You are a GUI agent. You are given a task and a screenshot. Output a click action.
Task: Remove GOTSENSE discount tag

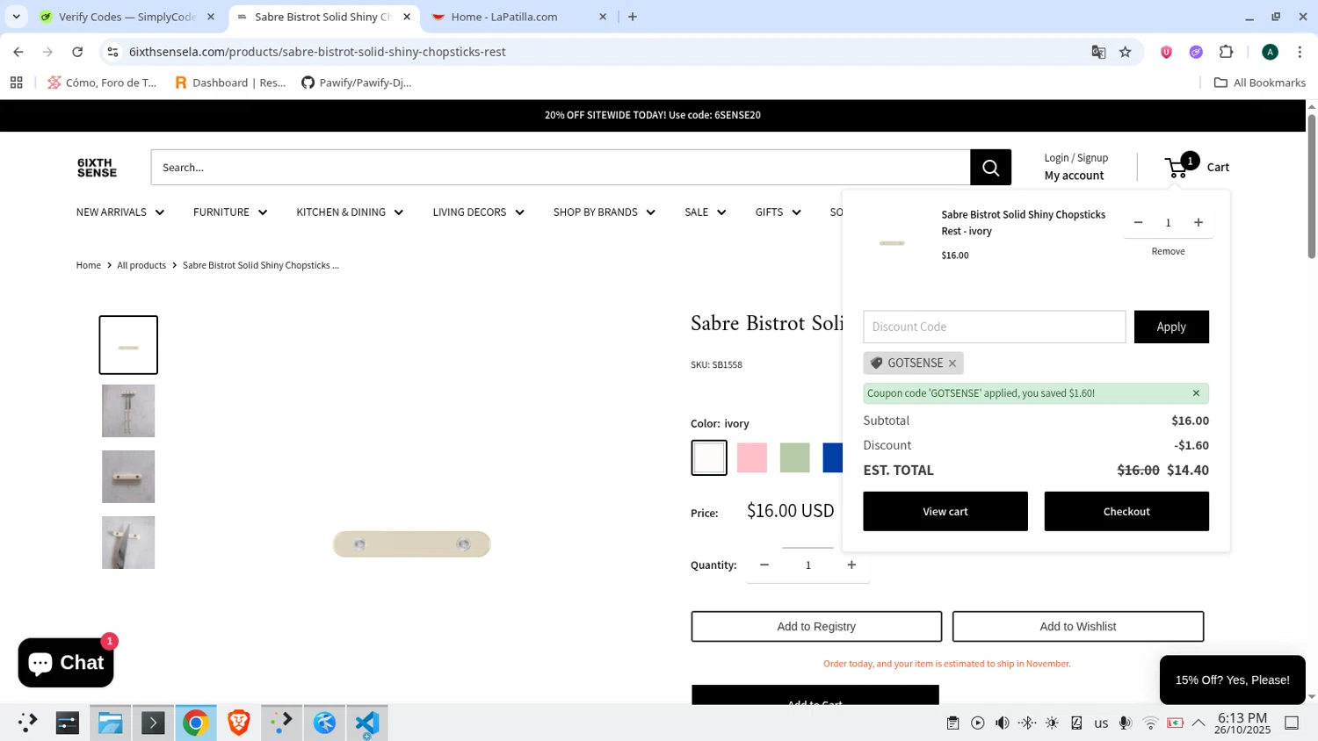(x=952, y=363)
